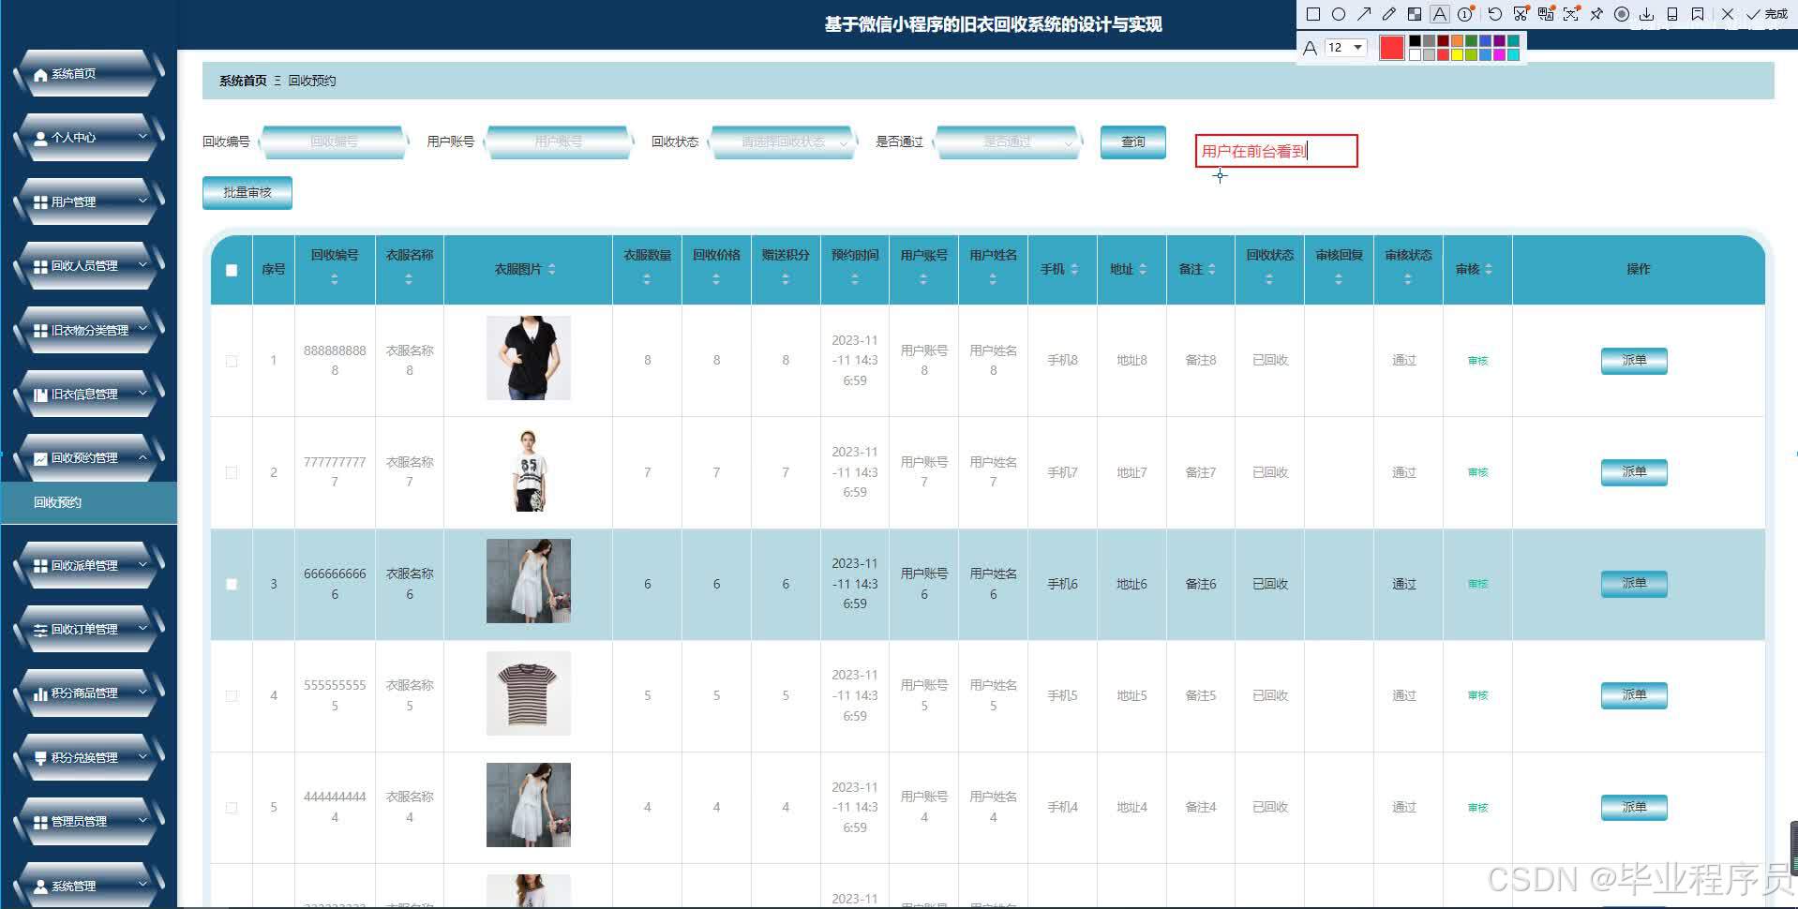
Task: Open the 回收订单管理 sidebar menu
Action: click(x=90, y=629)
